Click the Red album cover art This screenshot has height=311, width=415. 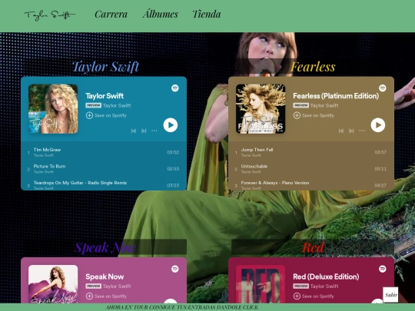261,284
